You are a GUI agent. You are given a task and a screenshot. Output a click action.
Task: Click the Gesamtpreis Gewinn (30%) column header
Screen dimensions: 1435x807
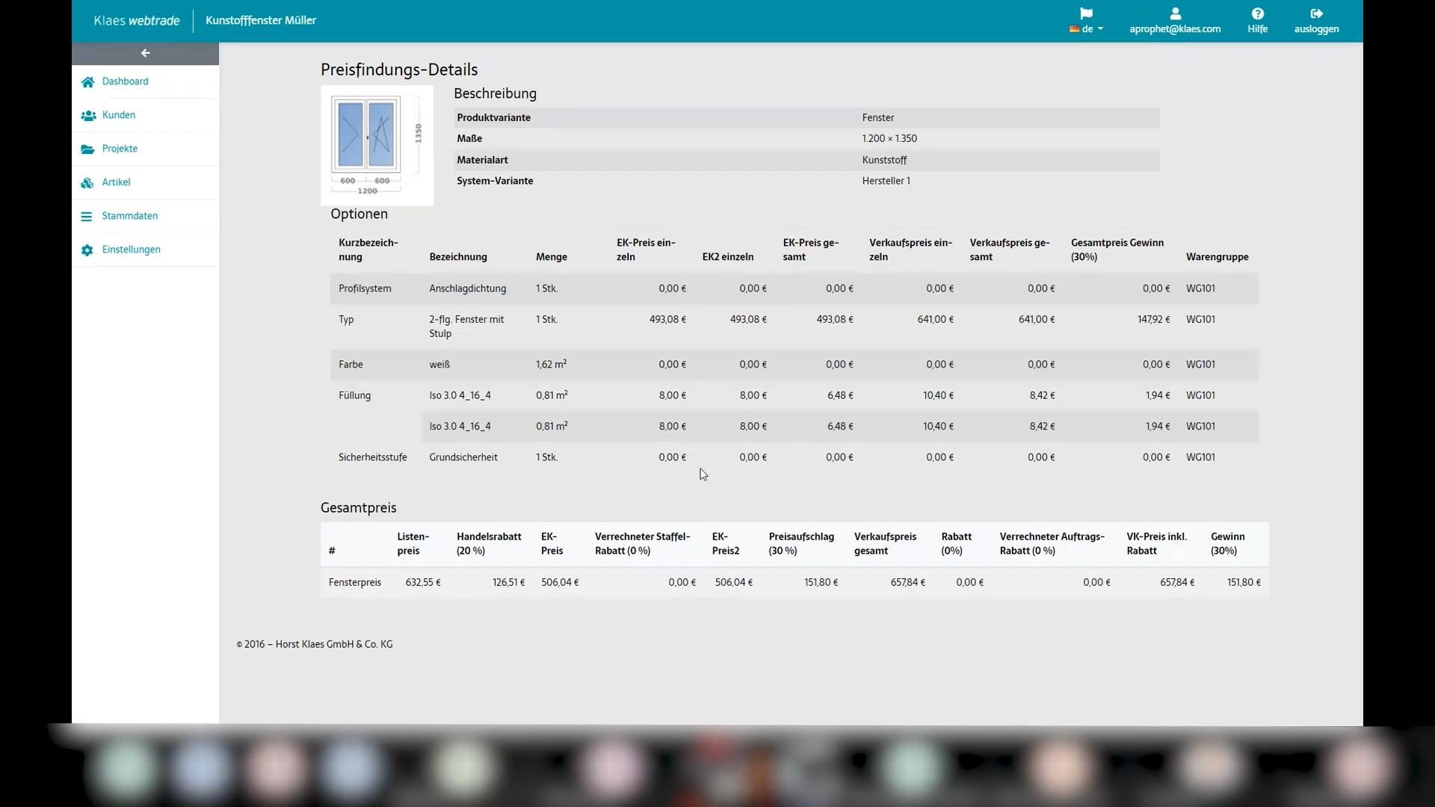(x=1117, y=250)
